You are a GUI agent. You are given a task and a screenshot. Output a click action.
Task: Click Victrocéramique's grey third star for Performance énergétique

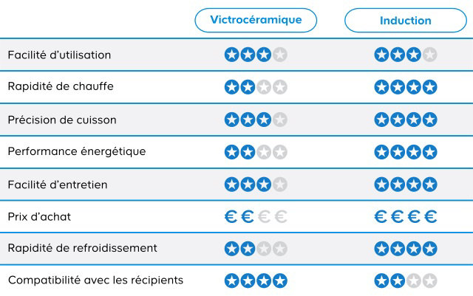pyautogui.click(x=264, y=152)
